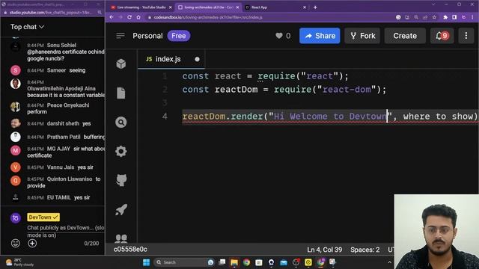Open Mail app from taskbar
The height and width of the screenshot is (269, 479).
coord(284,262)
